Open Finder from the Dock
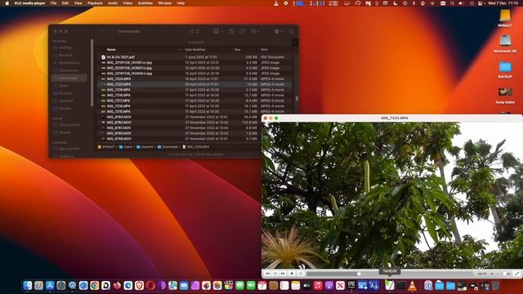Screen dimensions: 523x294 [27, 285]
